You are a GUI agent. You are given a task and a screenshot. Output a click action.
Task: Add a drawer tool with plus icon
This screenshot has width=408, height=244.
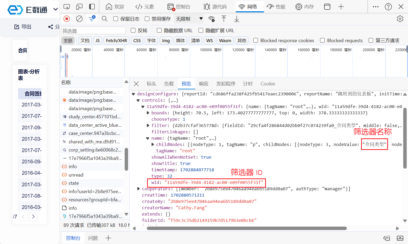108,238
